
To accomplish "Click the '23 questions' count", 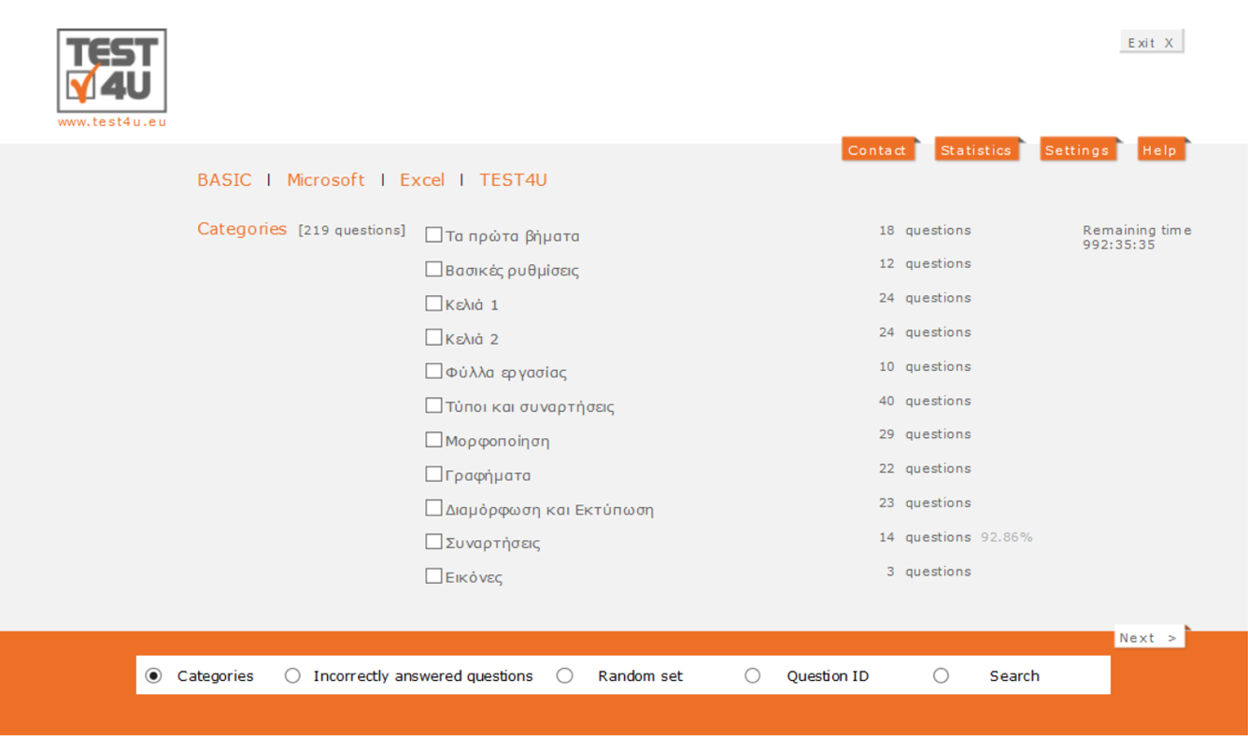I will (x=925, y=502).
